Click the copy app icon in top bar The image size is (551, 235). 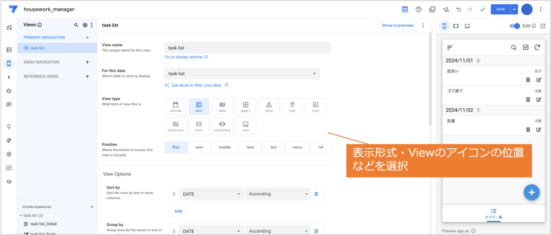(432, 9)
